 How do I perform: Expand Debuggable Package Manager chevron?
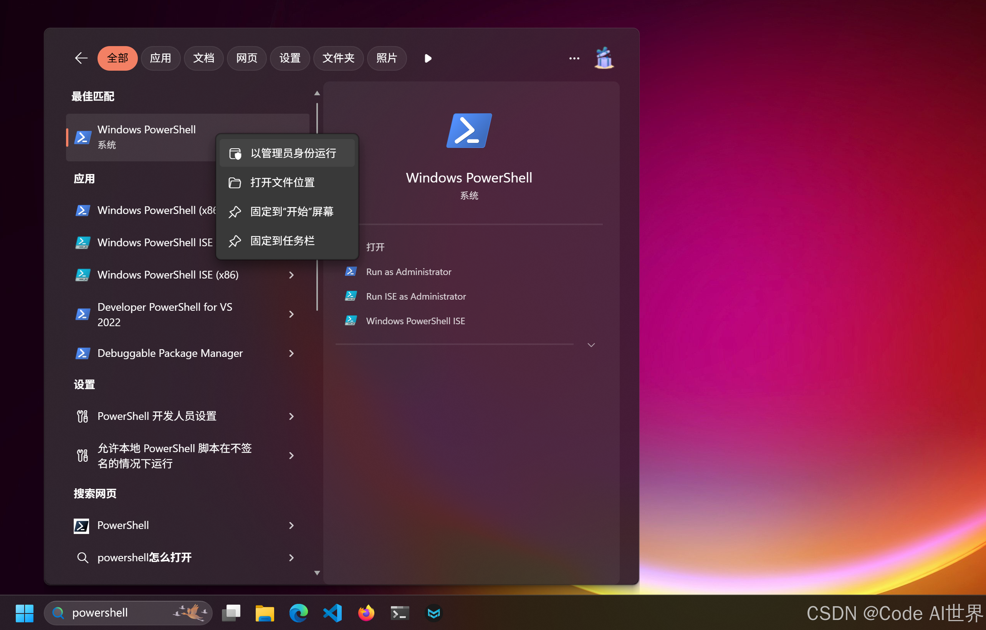pyautogui.click(x=291, y=353)
